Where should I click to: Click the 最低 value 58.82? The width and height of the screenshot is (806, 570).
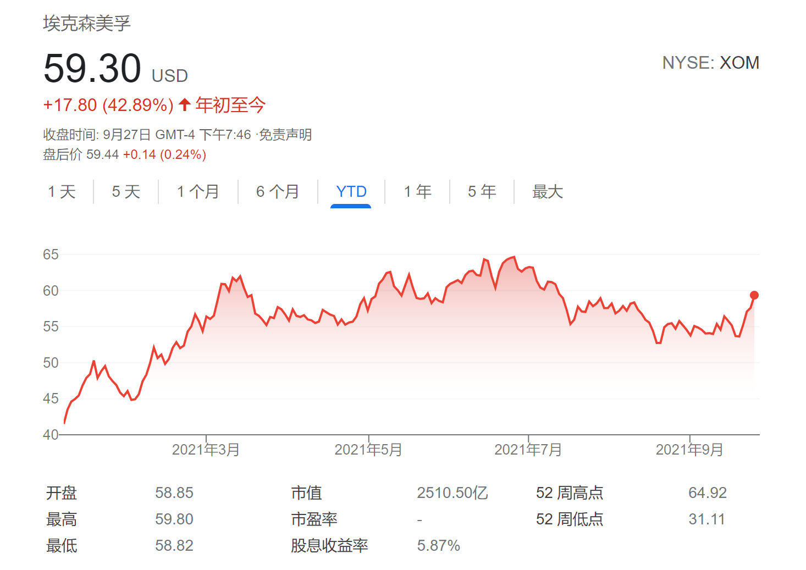[174, 545]
